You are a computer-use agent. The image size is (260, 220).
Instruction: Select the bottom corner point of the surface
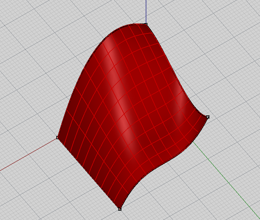click(x=120, y=209)
